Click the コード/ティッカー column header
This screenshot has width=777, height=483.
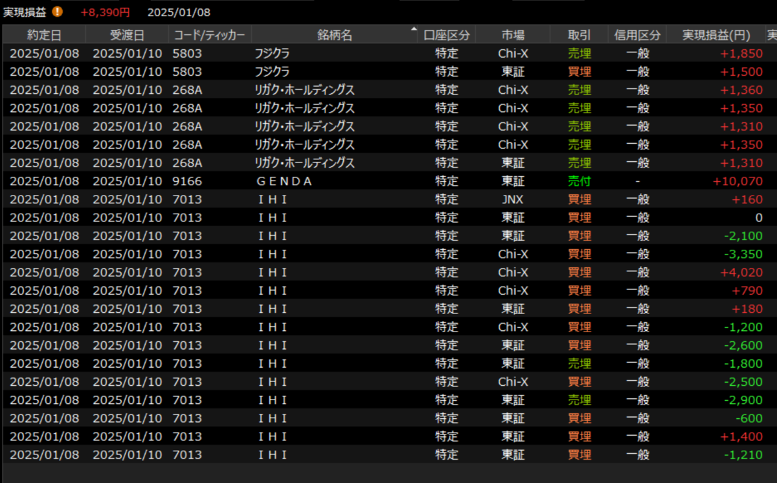click(209, 35)
